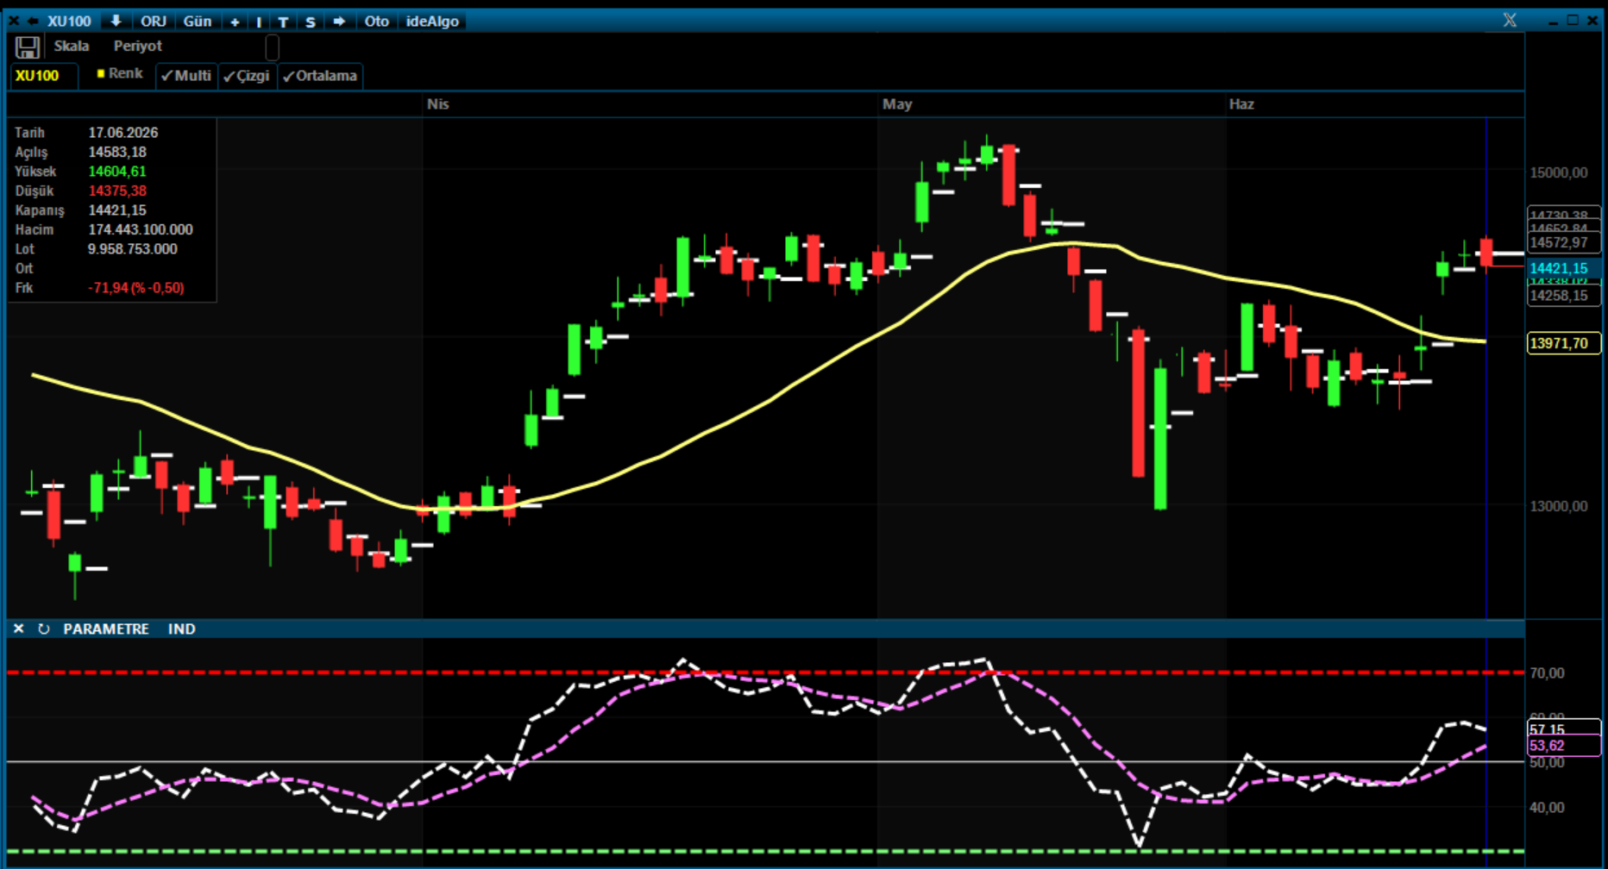Click the I tool in the toolbar
The height and width of the screenshot is (869, 1608).
point(259,22)
